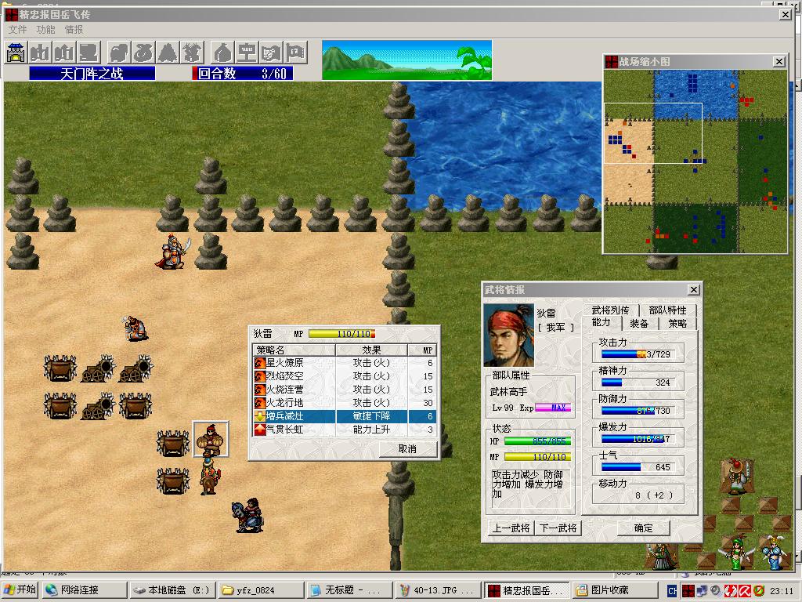Open the 部队特性 tab
Viewport: 802px width, 602px height.
[x=667, y=310]
